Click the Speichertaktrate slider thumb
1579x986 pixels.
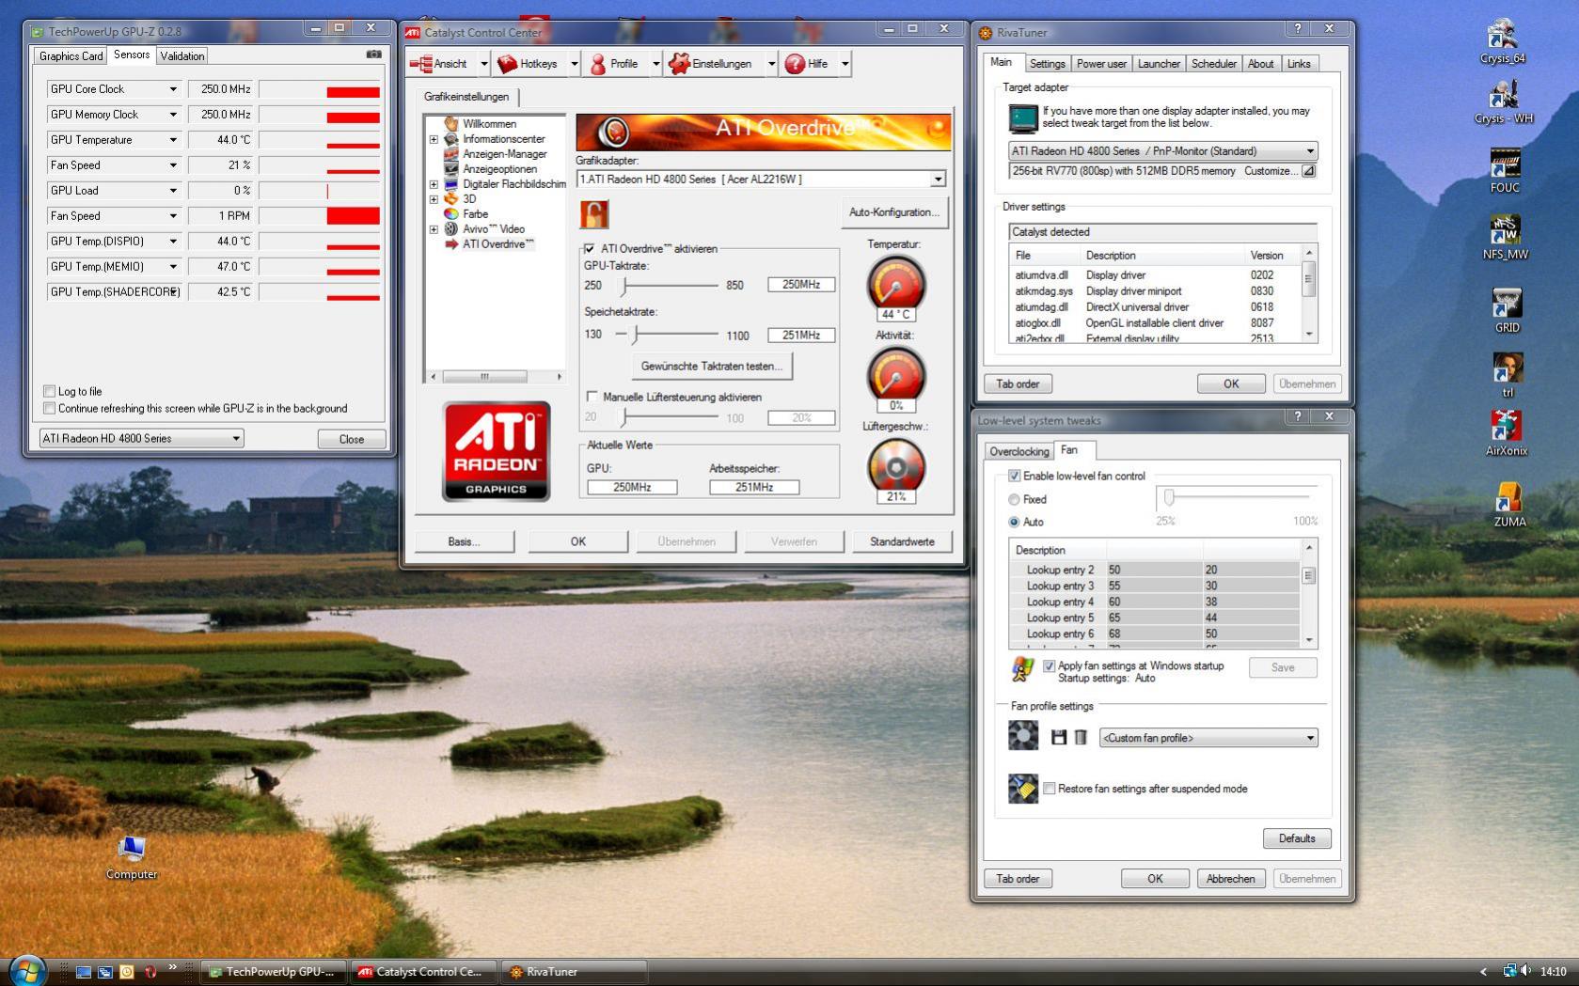[636, 334]
